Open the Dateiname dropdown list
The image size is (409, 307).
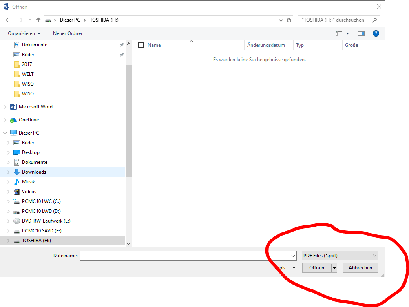point(293,256)
